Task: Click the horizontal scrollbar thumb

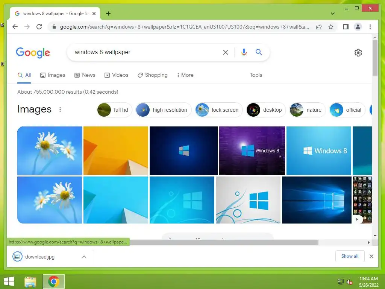Action: (x=224, y=243)
